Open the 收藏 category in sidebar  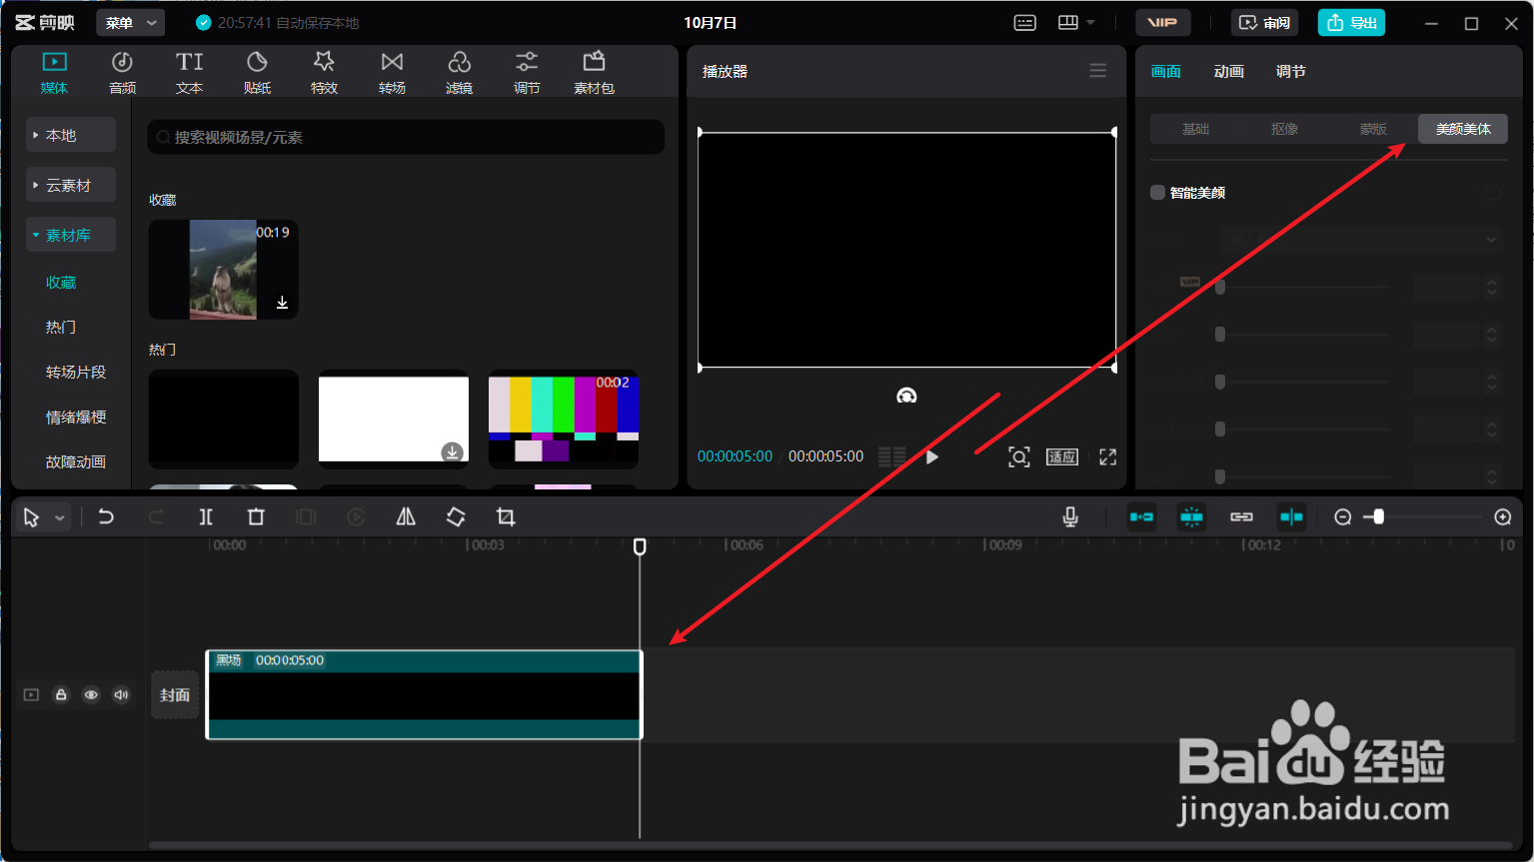point(61,283)
